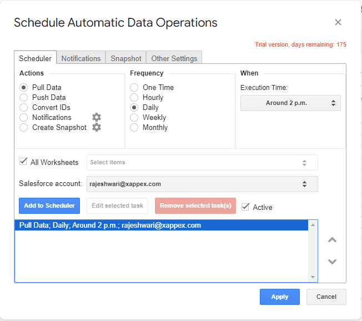This screenshot has height=321, width=362.
Task: Move selected task down with arrow
Action: click(332, 262)
